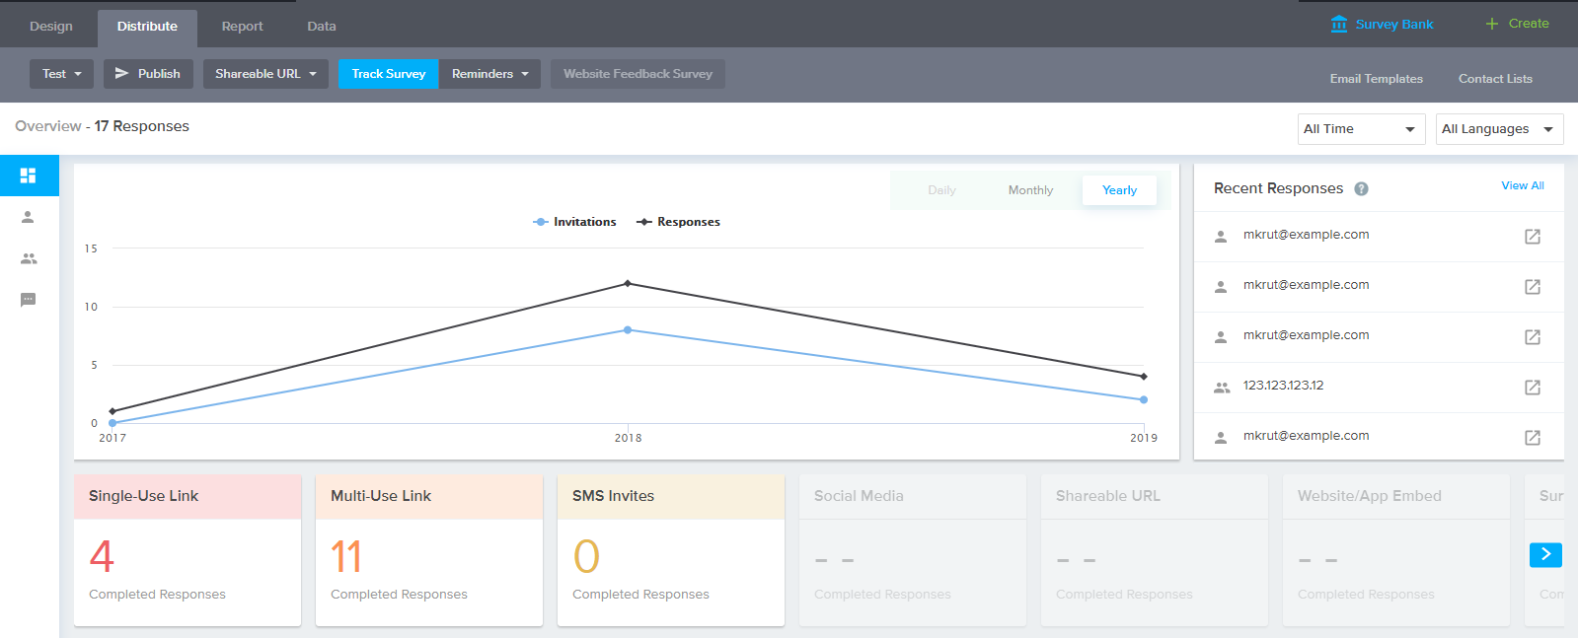The image size is (1578, 638).
Task: Select the Social Media card
Action: 913,550
